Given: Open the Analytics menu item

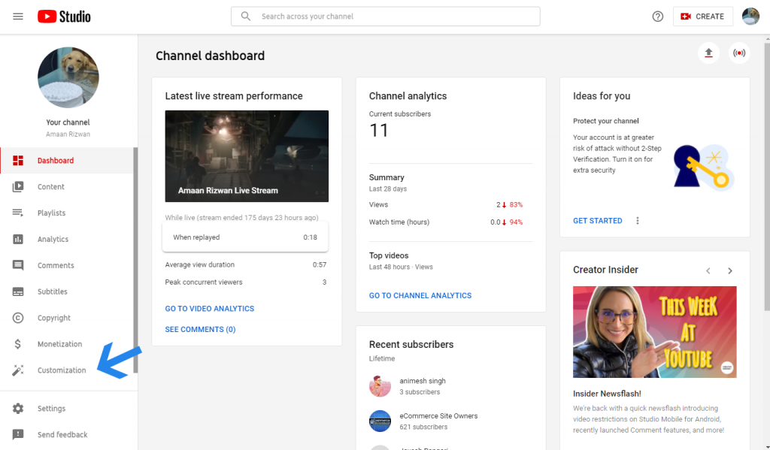Looking at the screenshot, I should (67, 239).
